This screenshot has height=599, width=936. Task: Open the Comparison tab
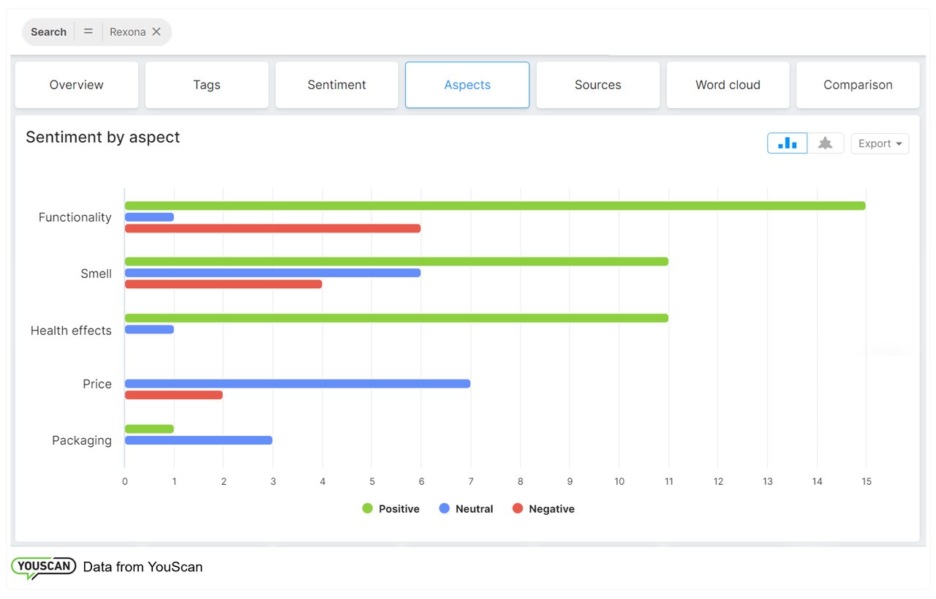pos(858,85)
